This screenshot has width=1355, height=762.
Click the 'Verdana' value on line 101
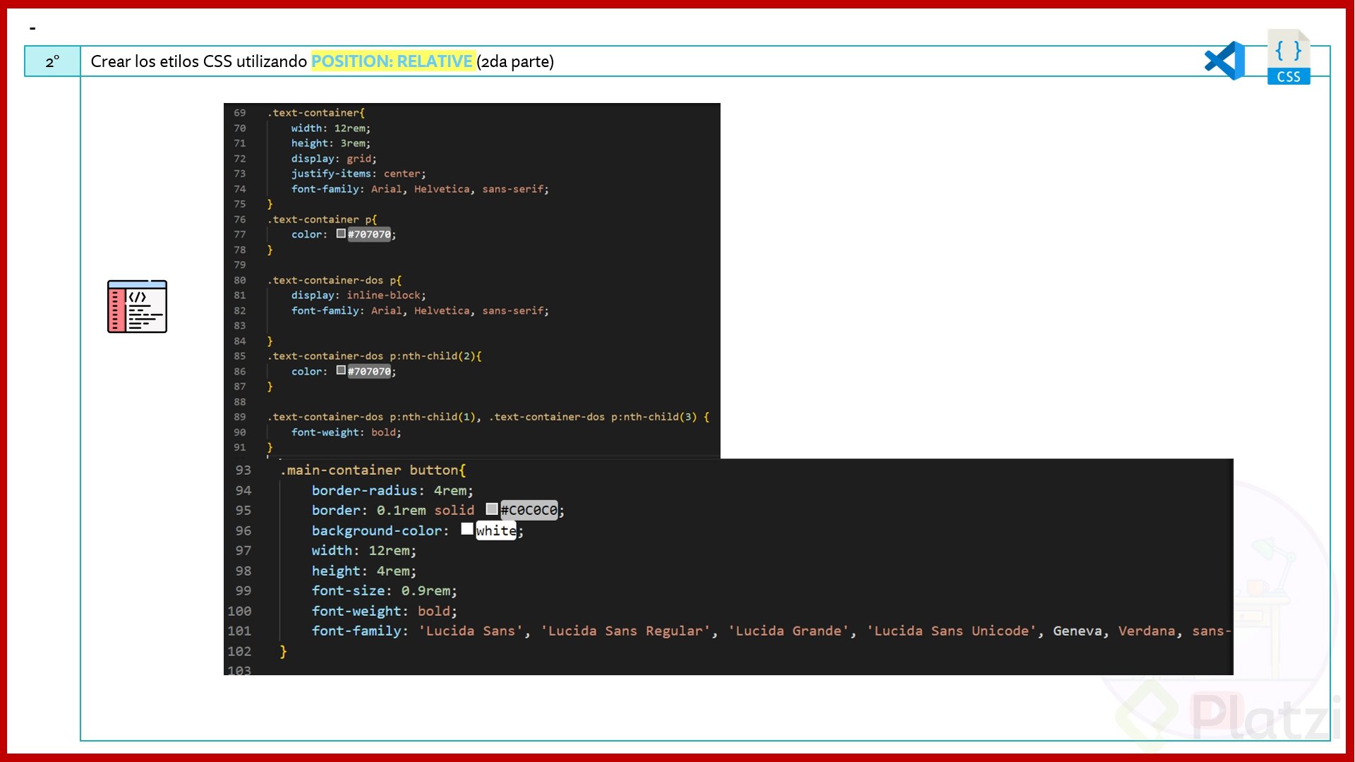click(x=1147, y=631)
